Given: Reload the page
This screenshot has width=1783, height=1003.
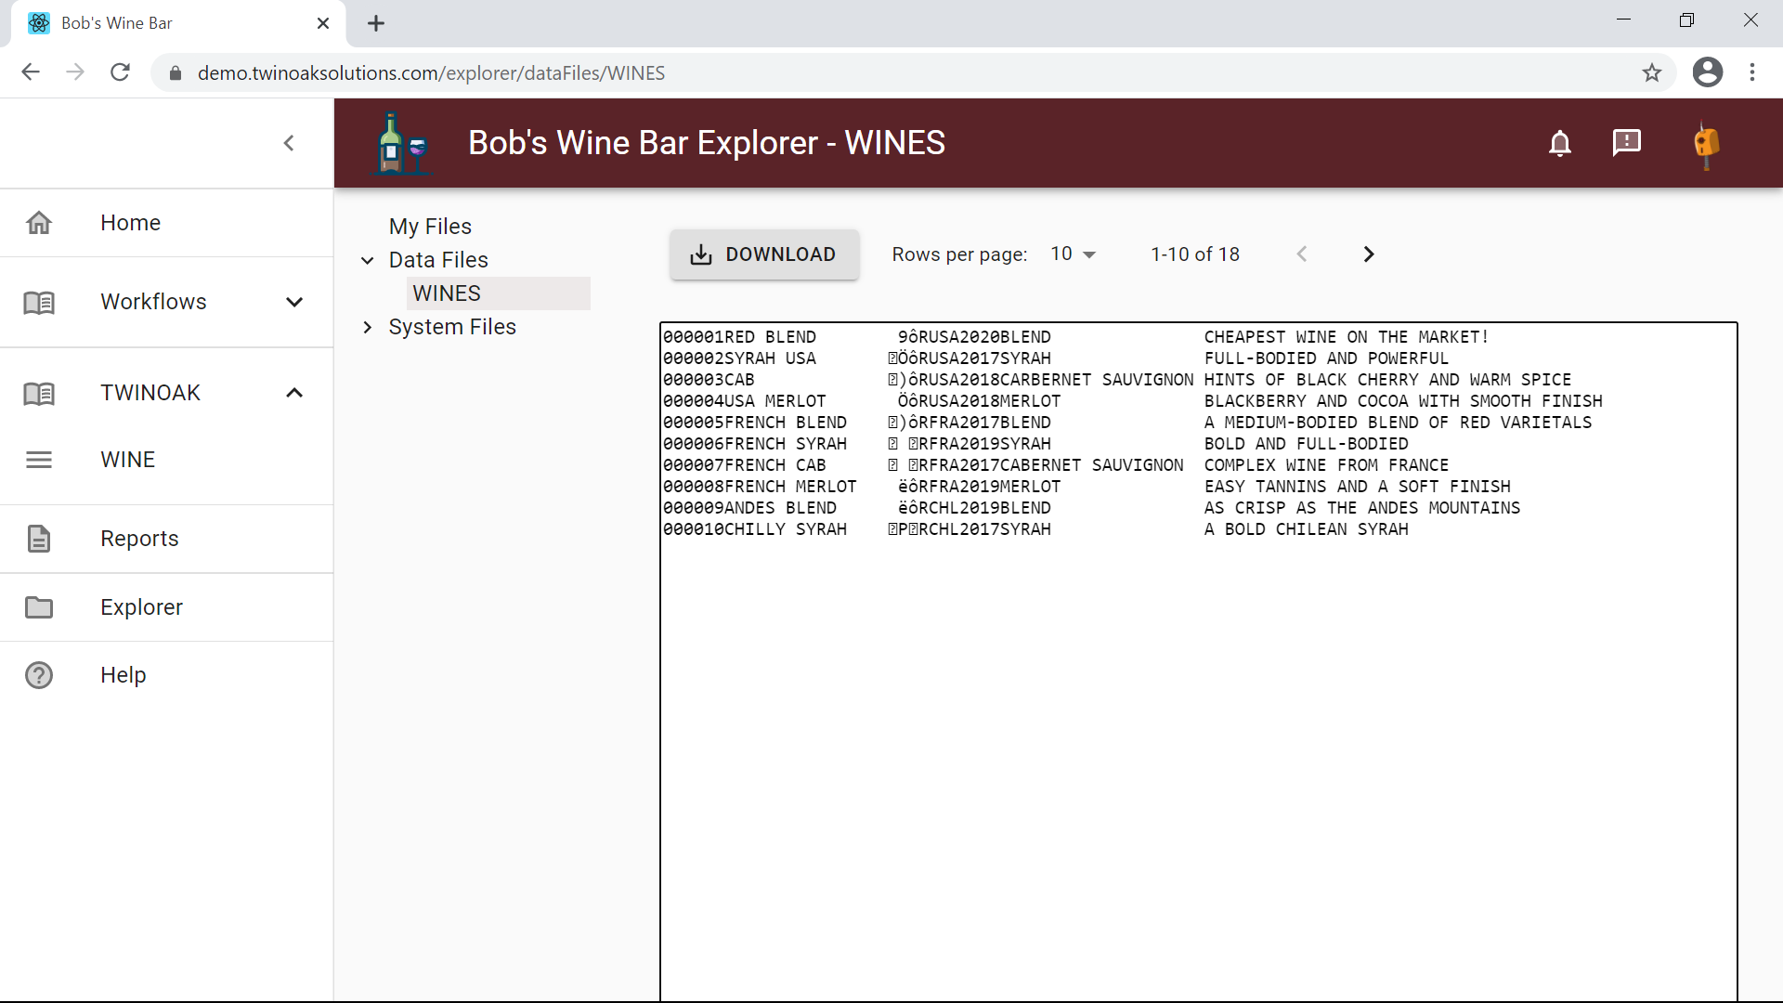Looking at the screenshot, I should pos(120,72).
